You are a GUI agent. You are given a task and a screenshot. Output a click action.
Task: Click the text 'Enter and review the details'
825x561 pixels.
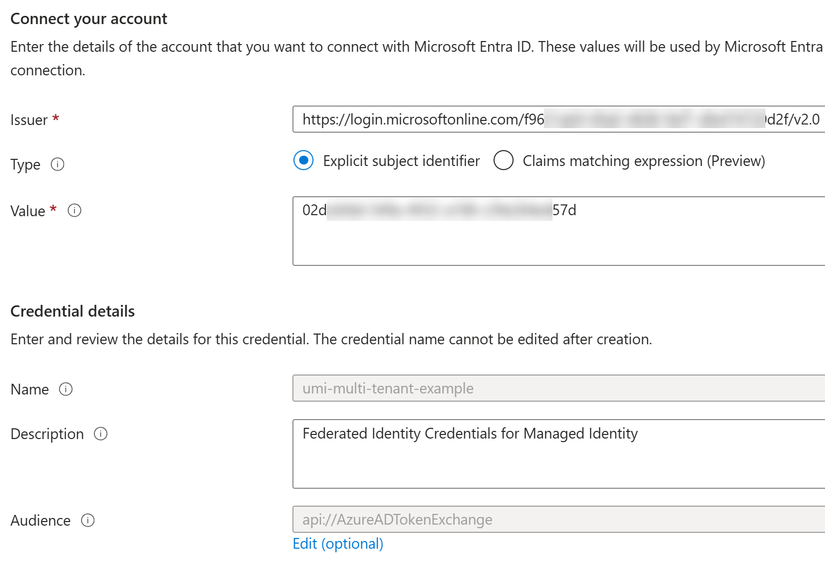[100, 339]
